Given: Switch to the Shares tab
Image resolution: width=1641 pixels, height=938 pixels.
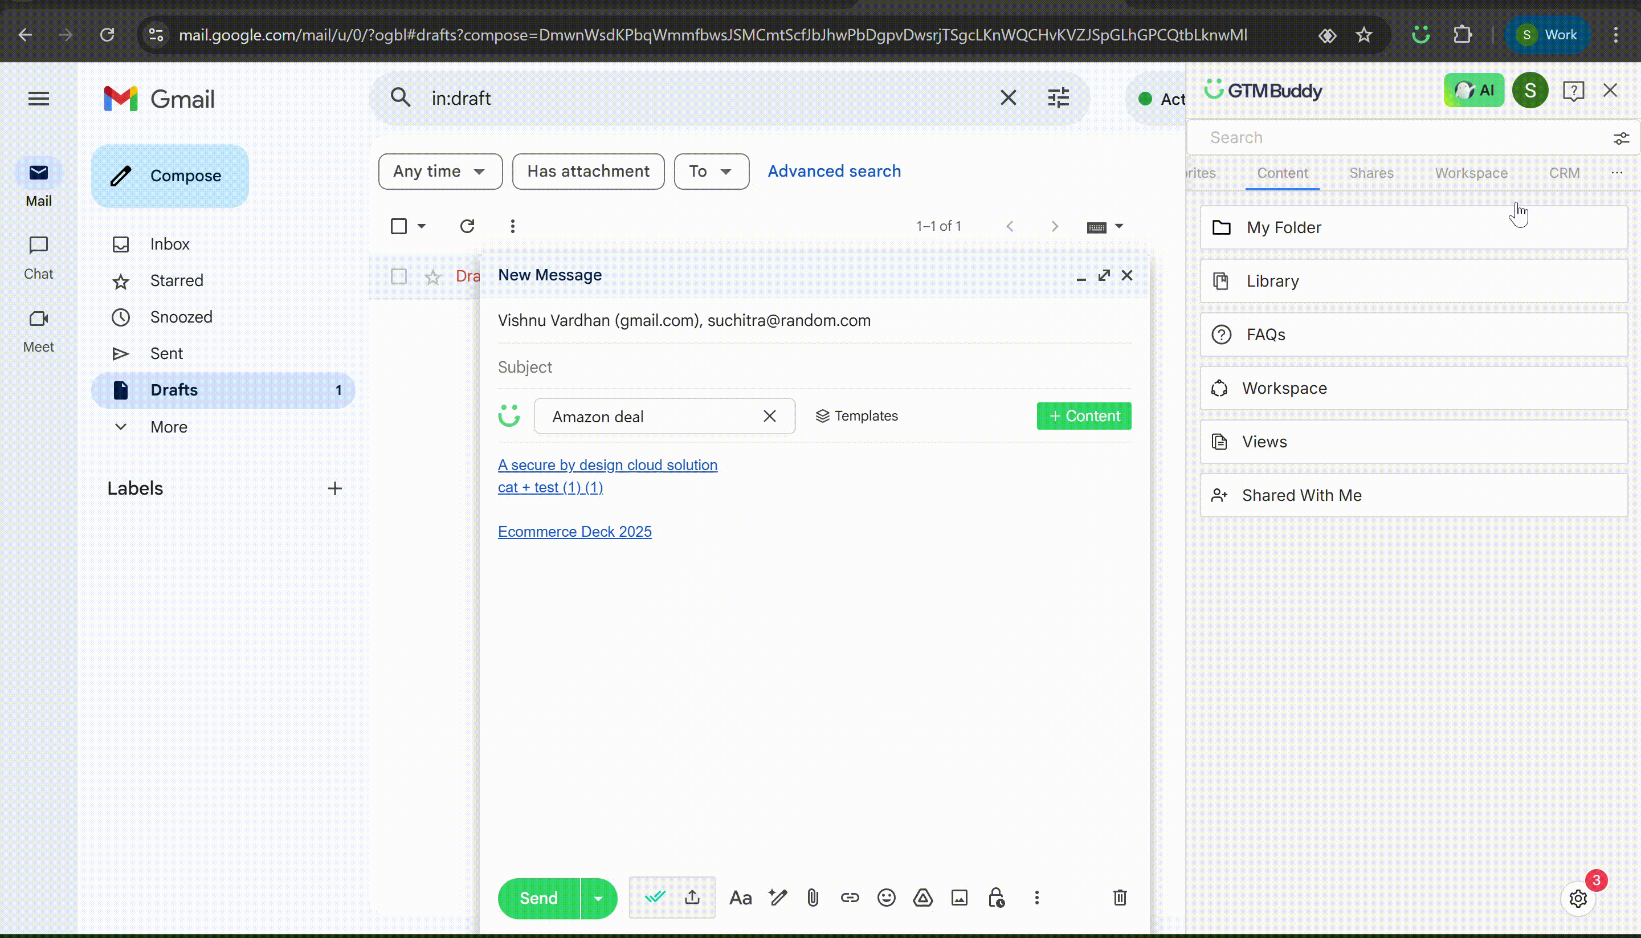Looking at the screenshot, I should click(1371, 173).
